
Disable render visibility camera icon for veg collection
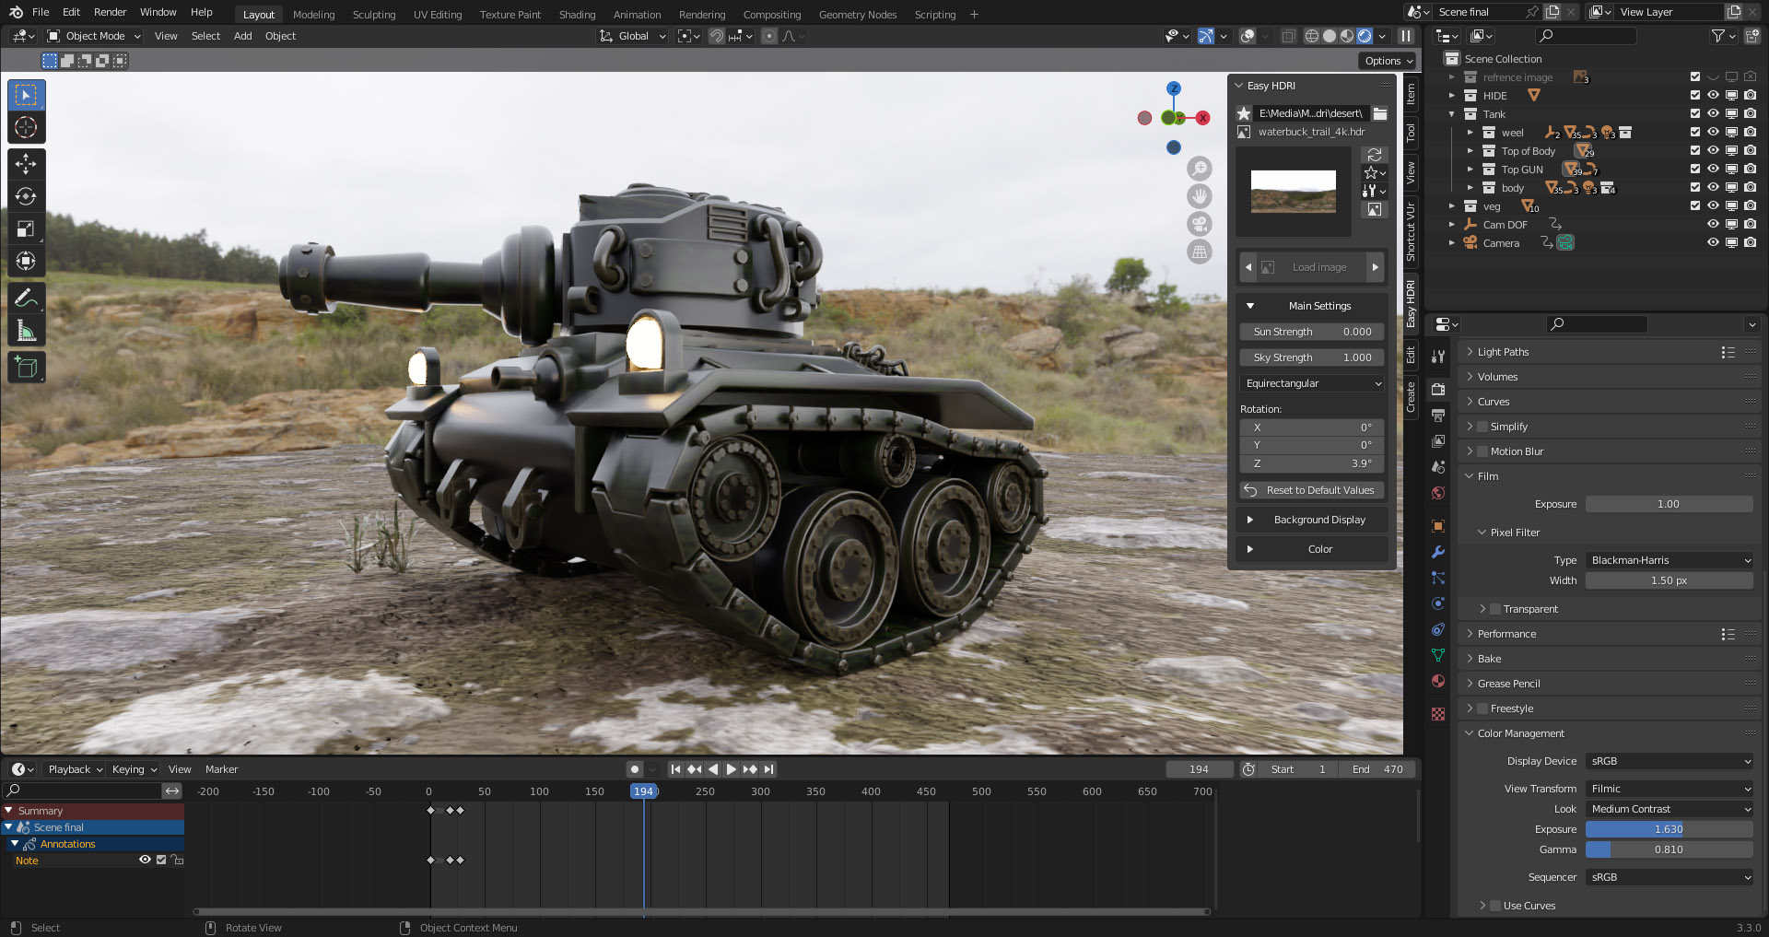pos(1750,206)
